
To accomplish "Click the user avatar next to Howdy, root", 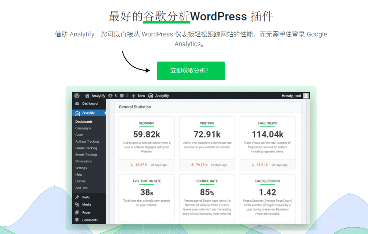I will (x=306, y=96).
